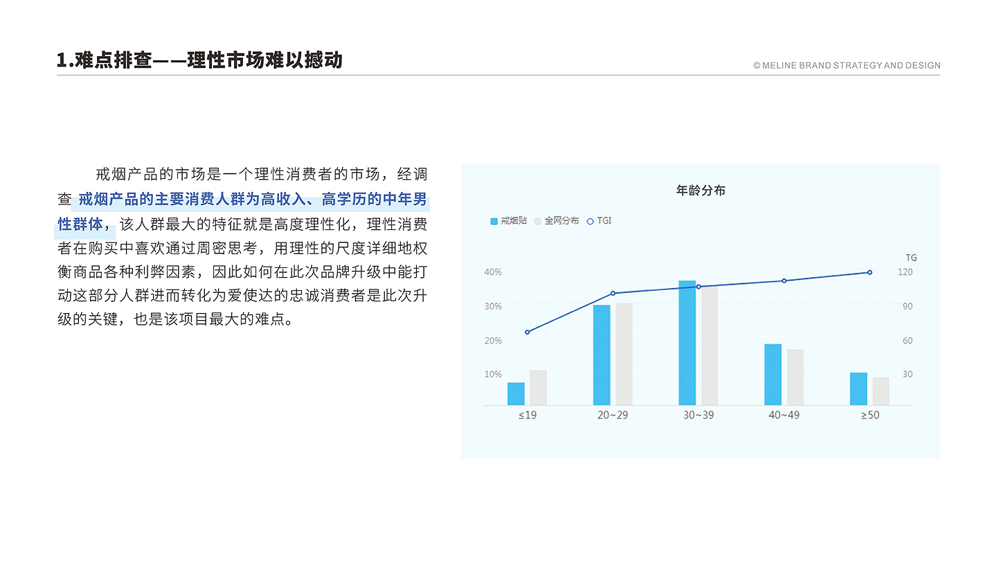The height and width of the screenshot is (561, 997).
Task: Click the 90 right axis value
Action: [x=908, y=306]
